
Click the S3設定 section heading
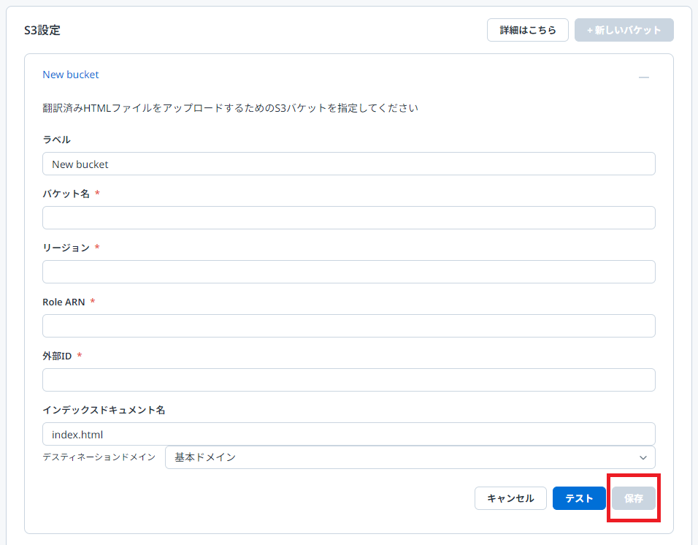pyautogui.click(x=42, y=31)
